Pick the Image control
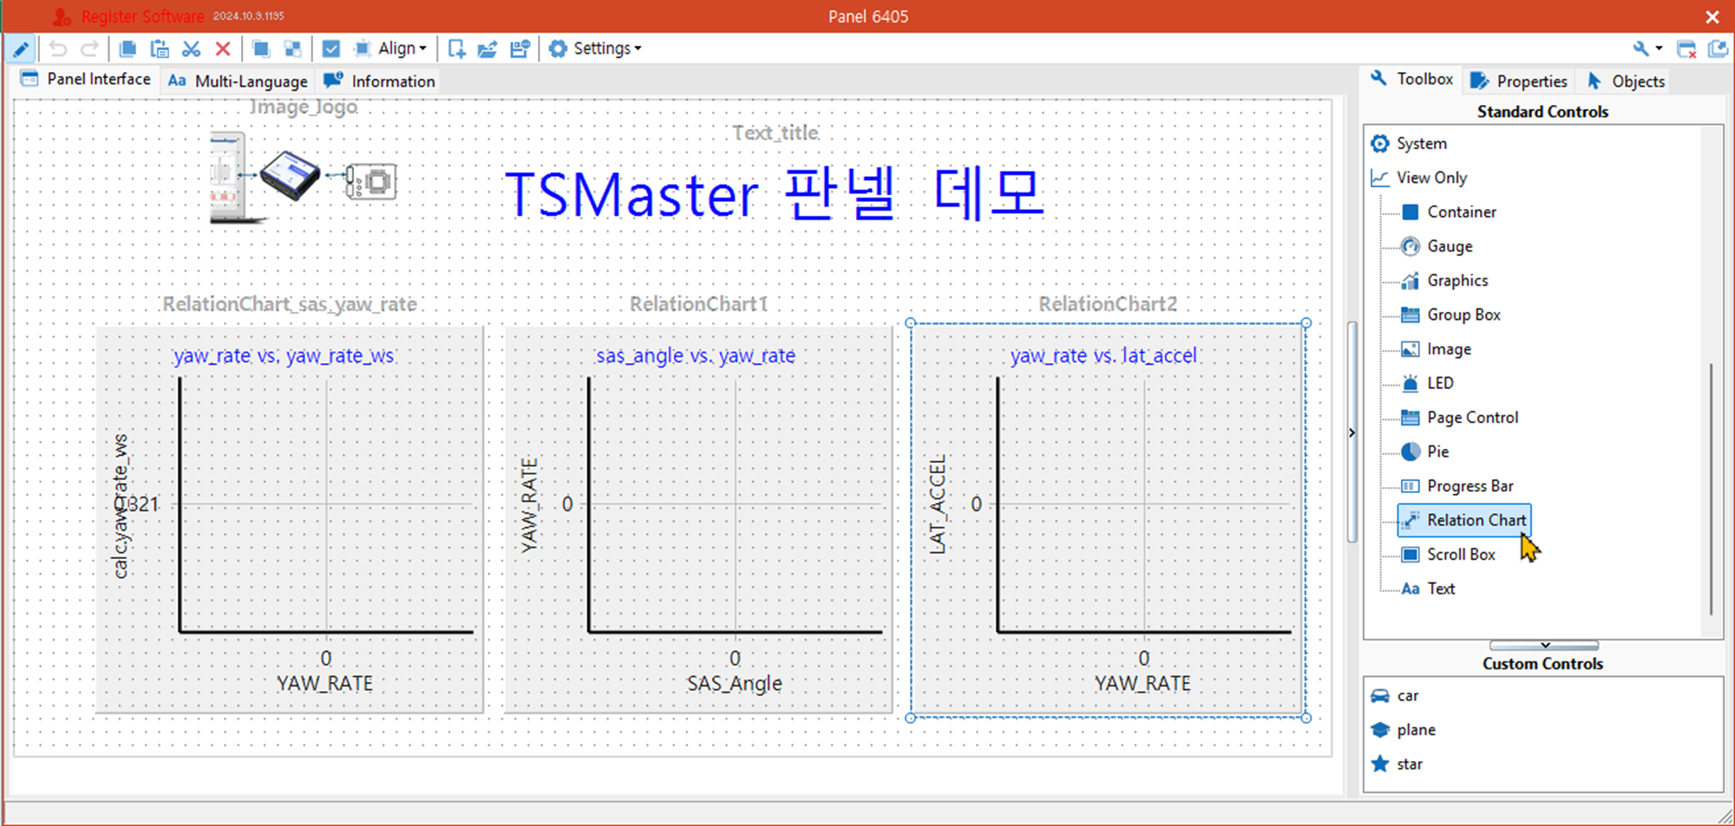The width and height of the screenshot is (1735, 826). click(1436, 348)
